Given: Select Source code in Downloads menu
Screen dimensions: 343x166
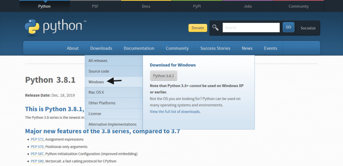Looking at the screenshot, I should point(114,71).
